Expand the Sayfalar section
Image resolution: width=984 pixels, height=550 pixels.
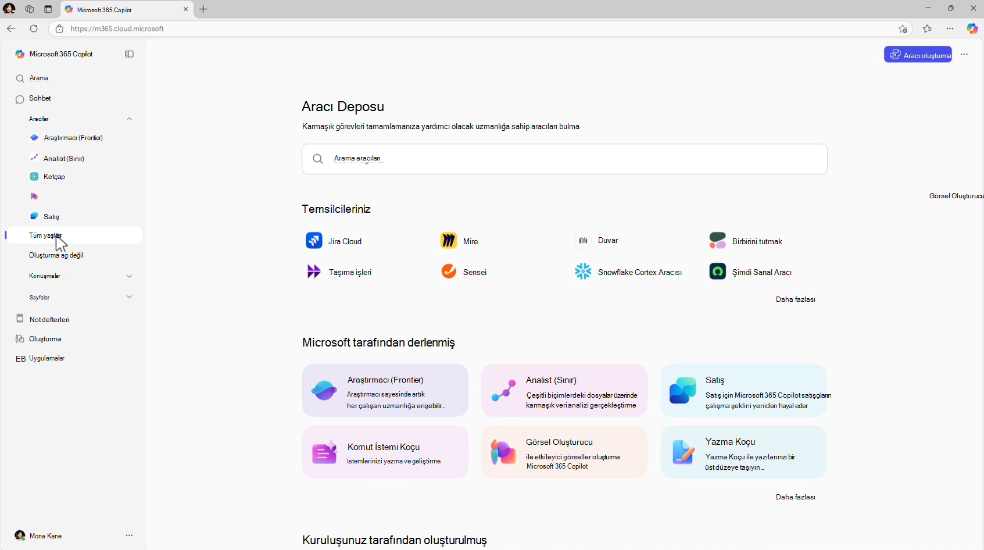[x=129, y=297]
